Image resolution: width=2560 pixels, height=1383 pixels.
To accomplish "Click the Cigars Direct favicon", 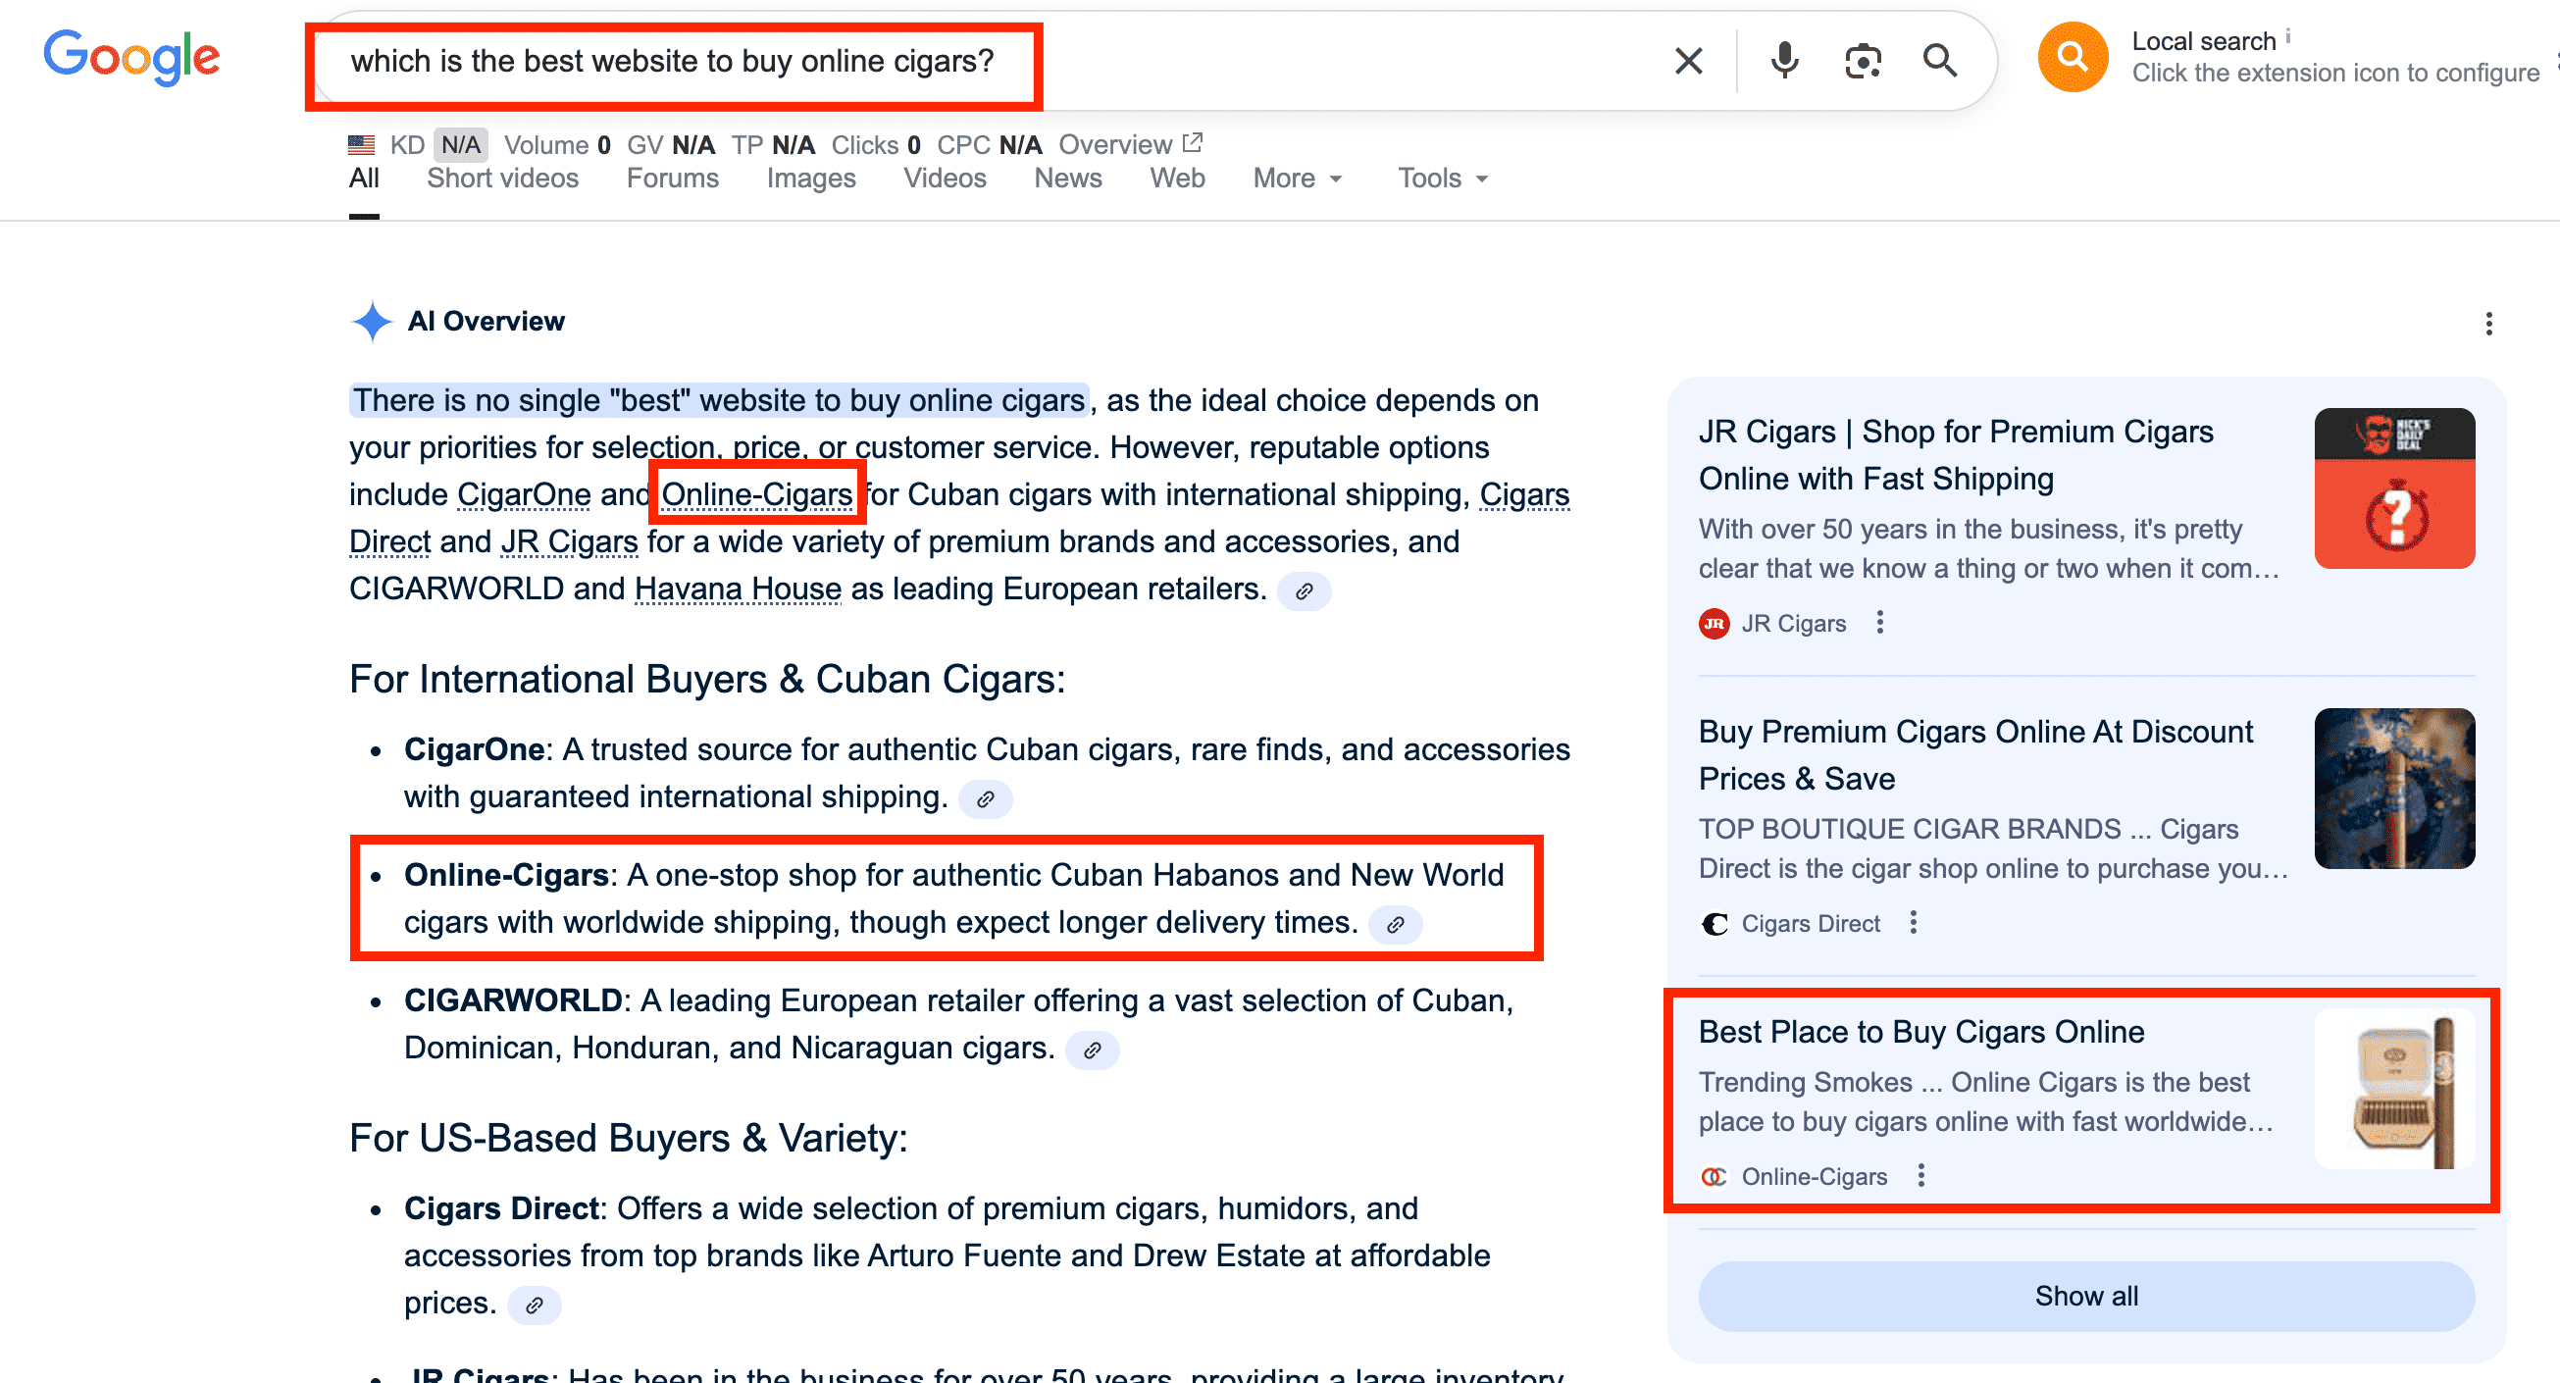I will pyautogui.click(x=1715, y=924).
